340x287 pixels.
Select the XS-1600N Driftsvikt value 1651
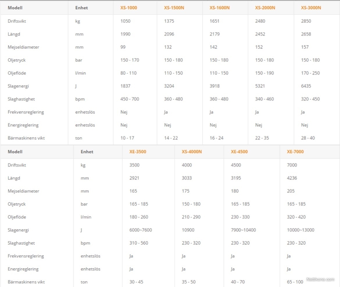(x=214, y=21)
